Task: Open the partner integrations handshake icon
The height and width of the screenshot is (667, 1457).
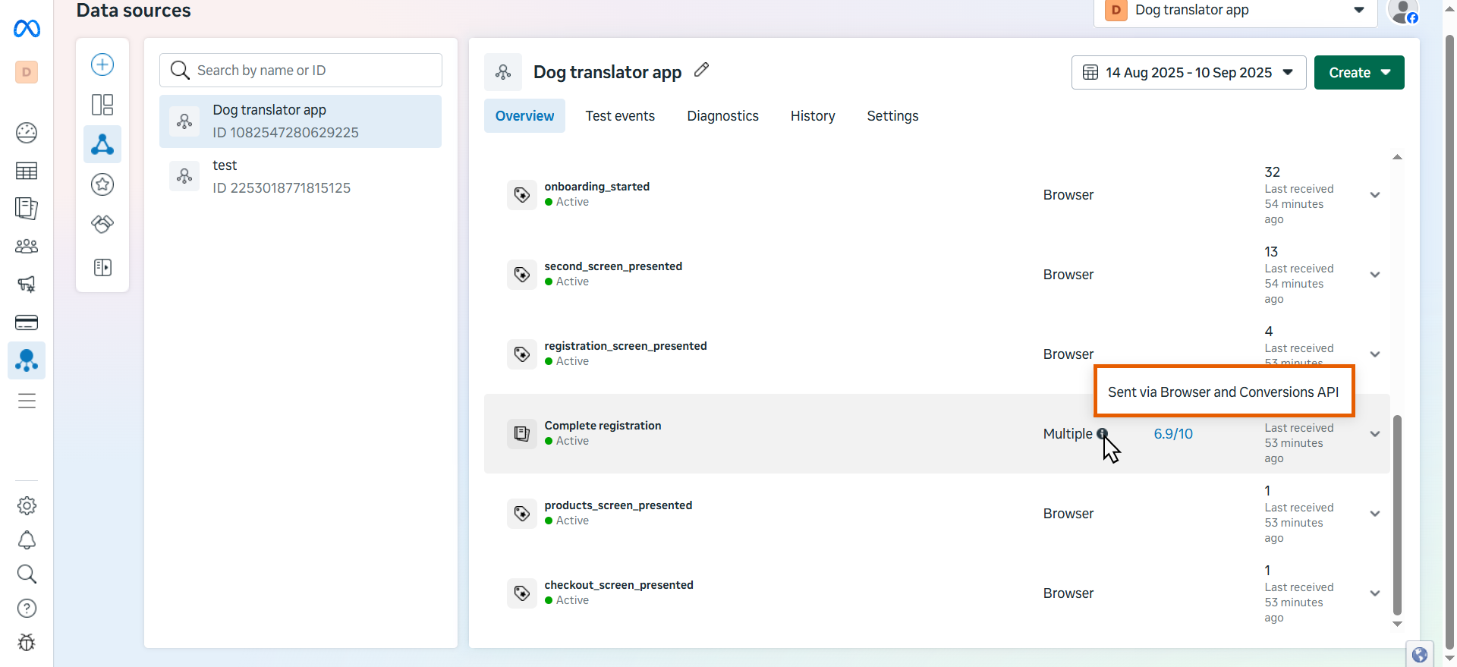Action: 102,224
